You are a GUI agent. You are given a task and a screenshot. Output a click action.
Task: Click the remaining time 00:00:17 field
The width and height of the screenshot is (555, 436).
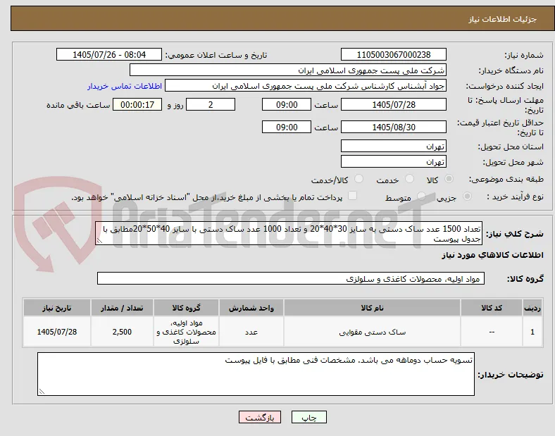[137, 105]
